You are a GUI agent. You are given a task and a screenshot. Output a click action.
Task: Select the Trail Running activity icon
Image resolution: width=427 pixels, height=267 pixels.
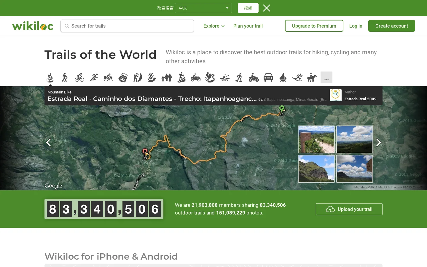[152, 77]
